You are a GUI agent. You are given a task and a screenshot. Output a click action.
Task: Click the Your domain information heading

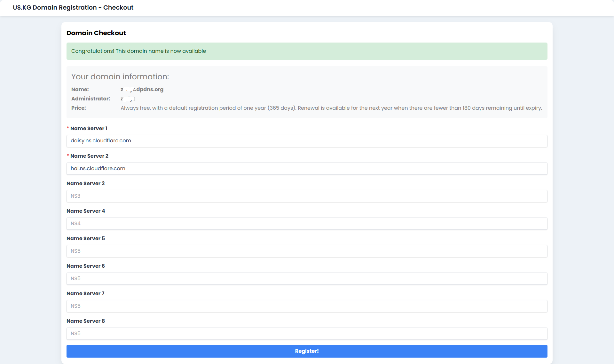(x=120, y=77)
